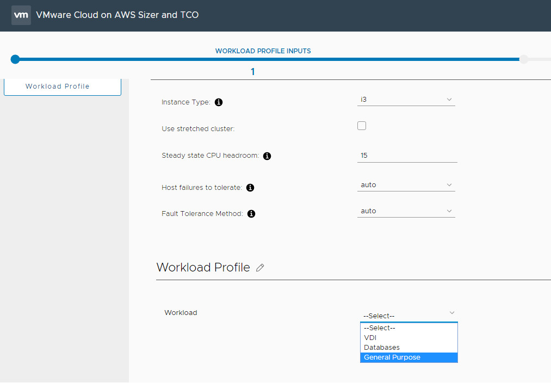The image size is (551, 383).
Task: Open Fault Tolerance Method dropdown
Action: click(x=406, y=211)
